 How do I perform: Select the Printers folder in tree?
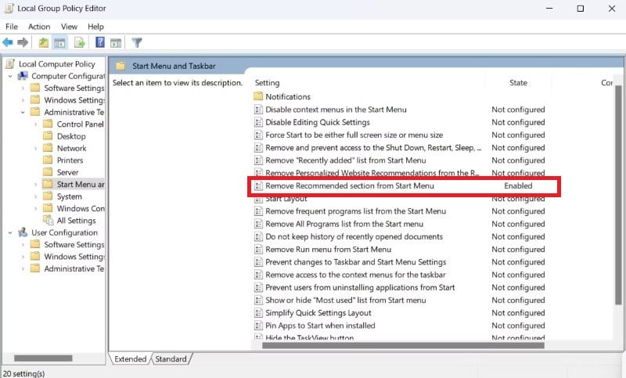coord(70,160)
